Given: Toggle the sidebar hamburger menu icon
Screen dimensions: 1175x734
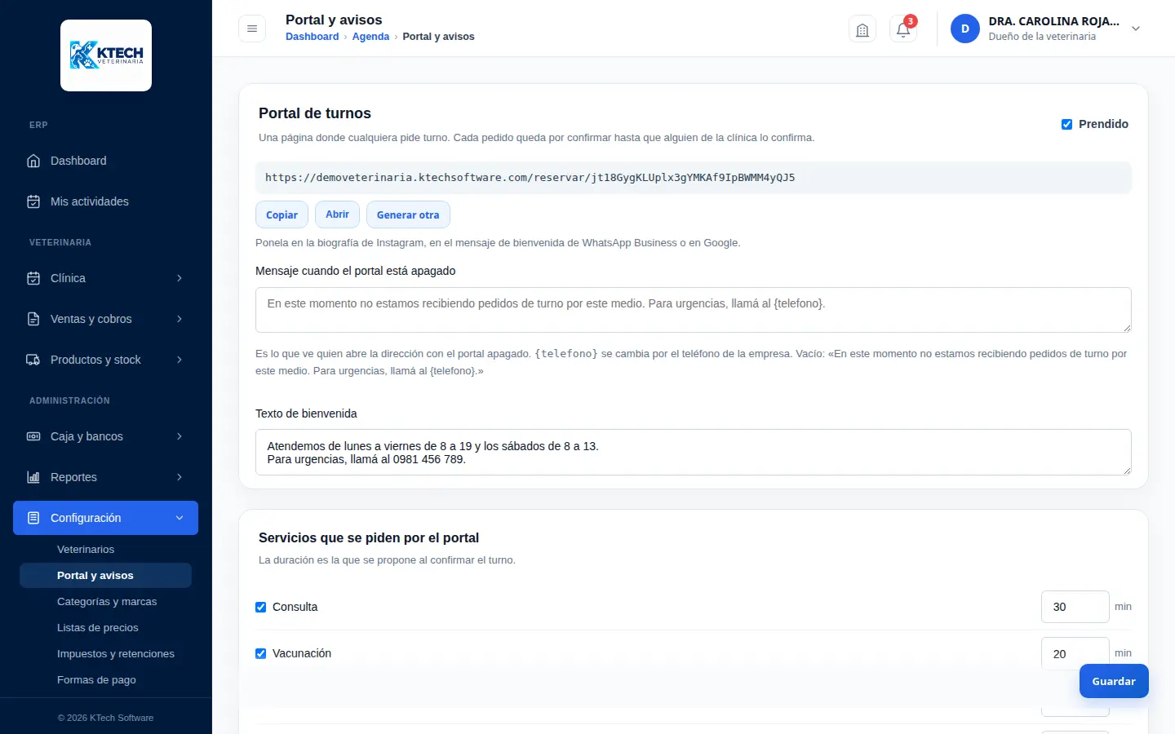Looking at the screenshot, I should pos(252,29).
